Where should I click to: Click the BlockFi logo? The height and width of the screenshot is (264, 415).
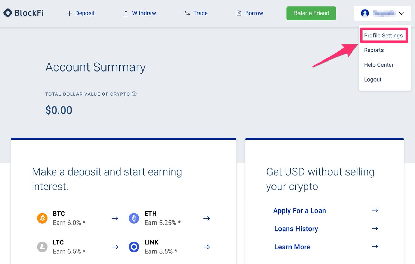pyautogui.click(x=24, y=13)
